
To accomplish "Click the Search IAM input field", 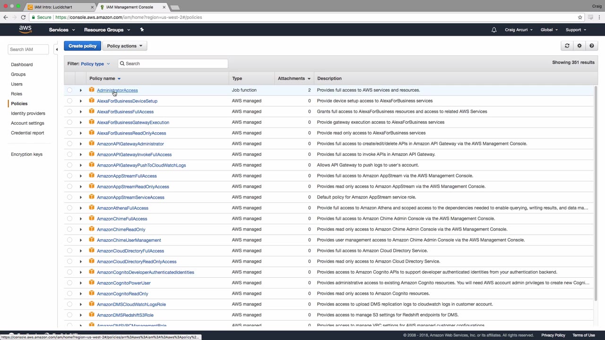I will pos(28,49).
